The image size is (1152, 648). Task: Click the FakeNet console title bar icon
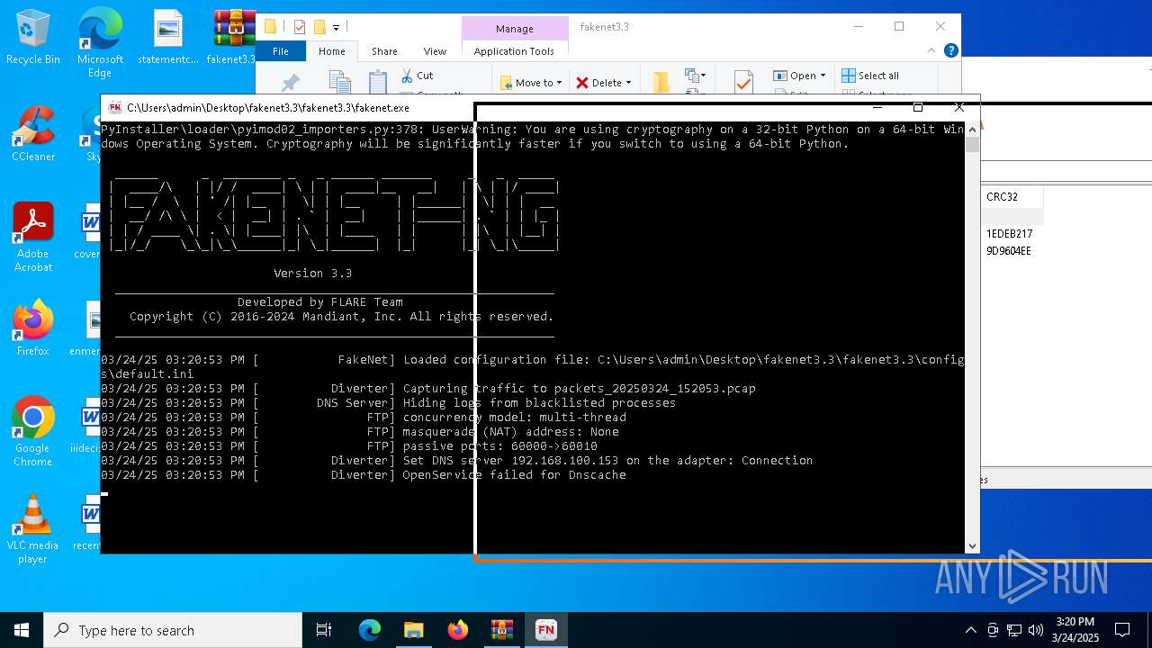pyautogui.click(x=114, y=108)
